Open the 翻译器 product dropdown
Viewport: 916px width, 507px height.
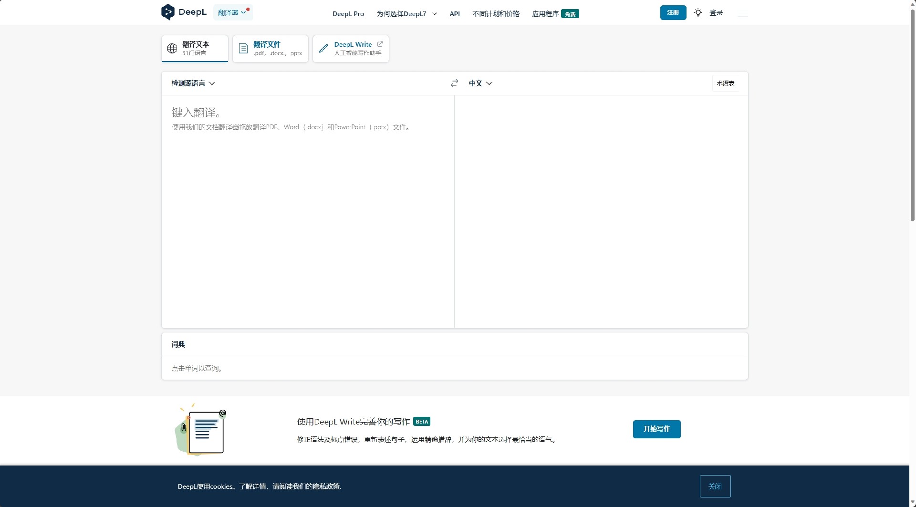232,12
